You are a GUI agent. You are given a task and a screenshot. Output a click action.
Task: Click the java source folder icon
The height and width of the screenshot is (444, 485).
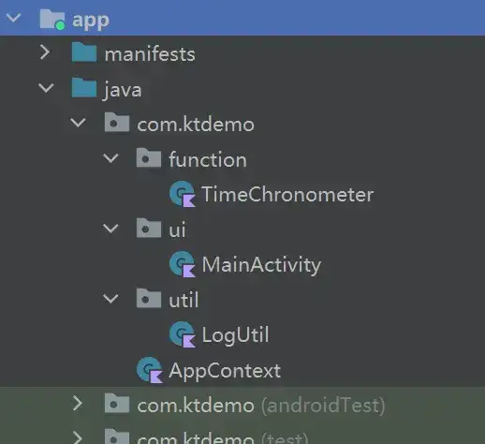click(84, 88)
